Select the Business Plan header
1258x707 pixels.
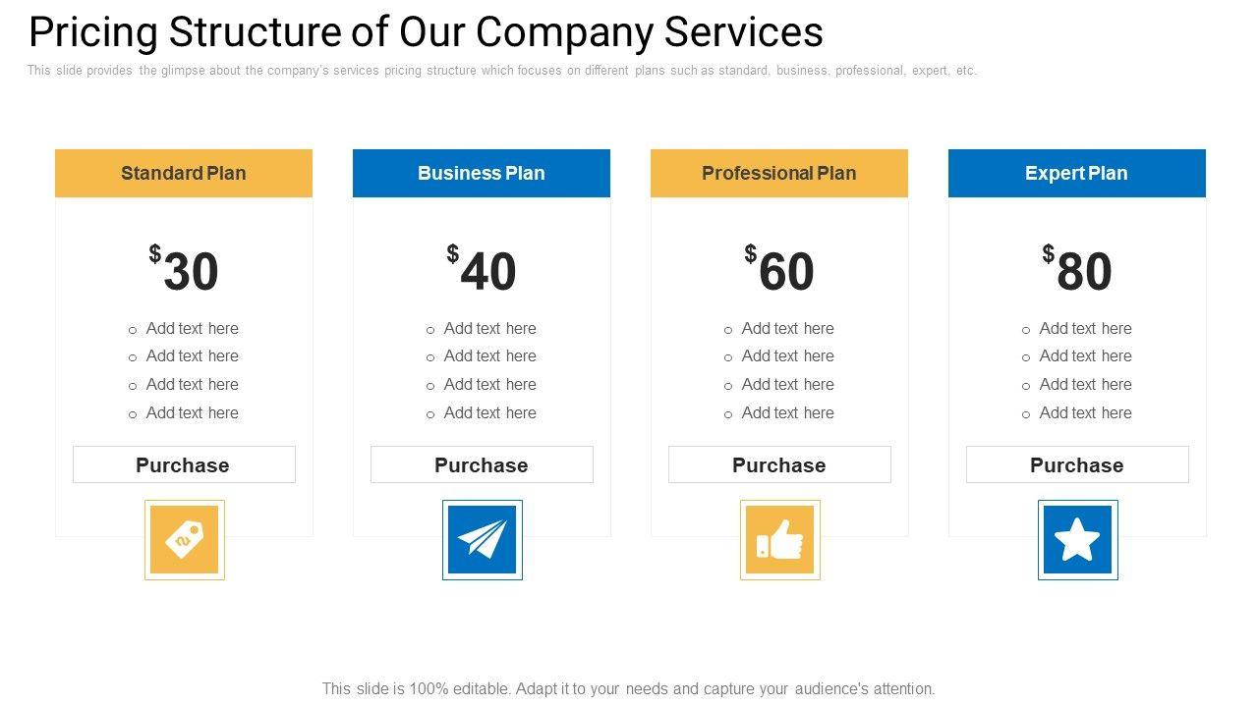pos(482,174)
